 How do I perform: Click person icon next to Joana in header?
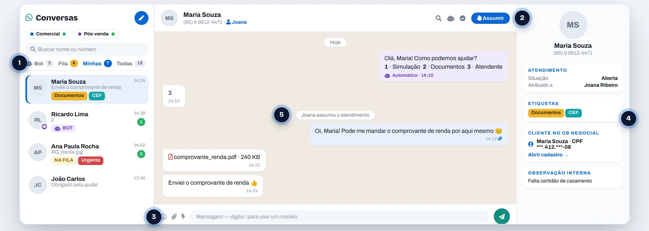tap(228, 22)
